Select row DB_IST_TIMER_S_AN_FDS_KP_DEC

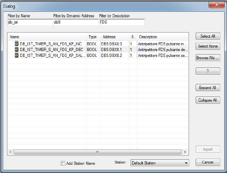[98, 49]
